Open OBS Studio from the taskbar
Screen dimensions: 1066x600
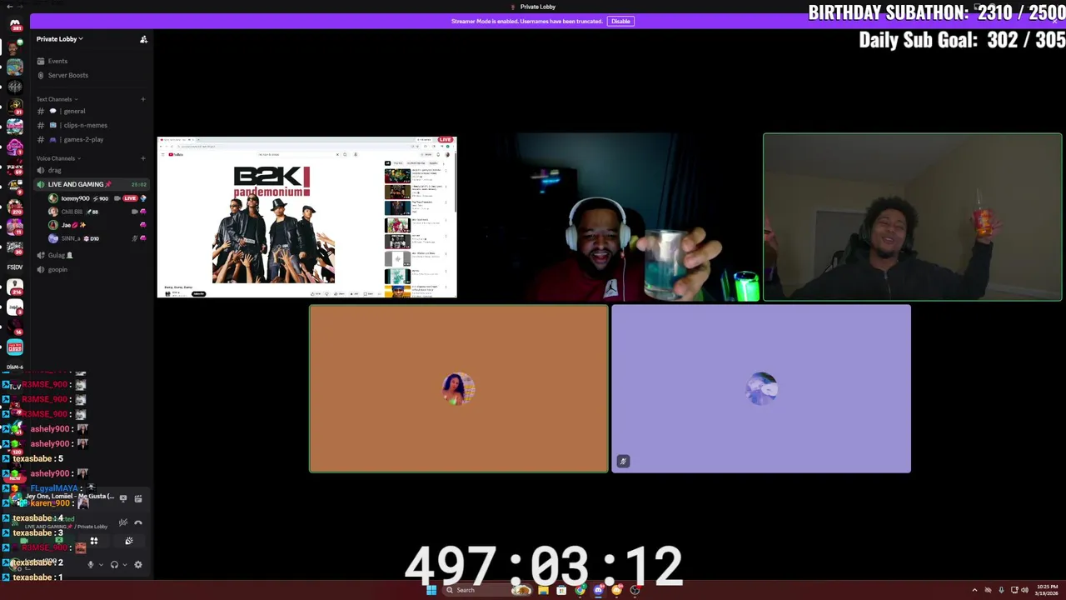(635, 590)
